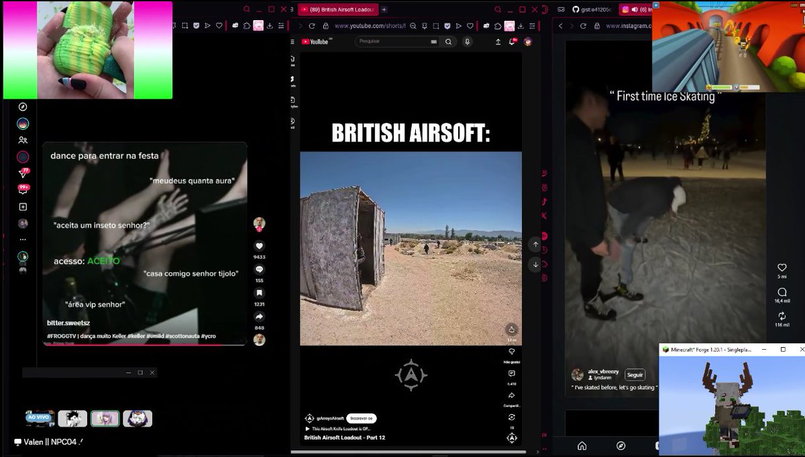
Task: Share the YouTube short (Compartilhar)
Action: (512, 395)
